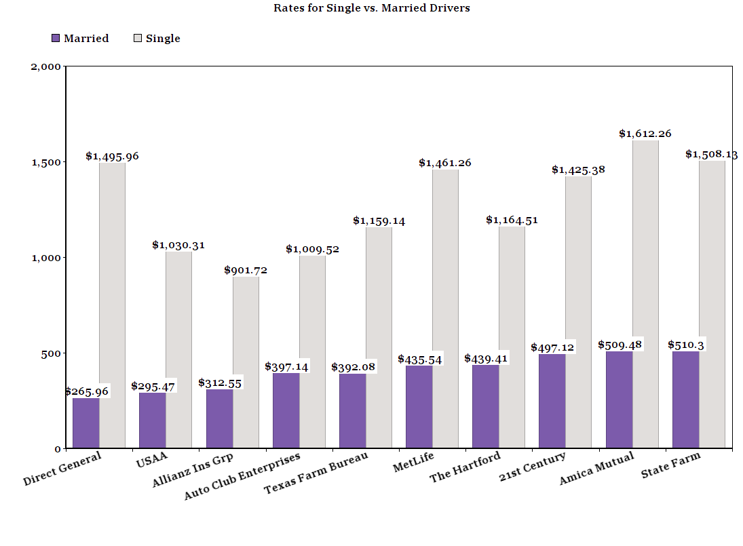Click the MetLife axis label

tap(414, 462)
